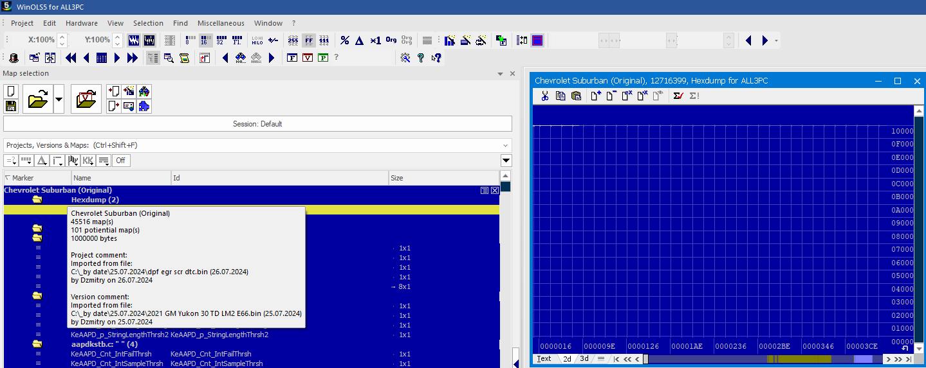
Task: Open the blue table grid icon
Action: (x=102, y=58)
